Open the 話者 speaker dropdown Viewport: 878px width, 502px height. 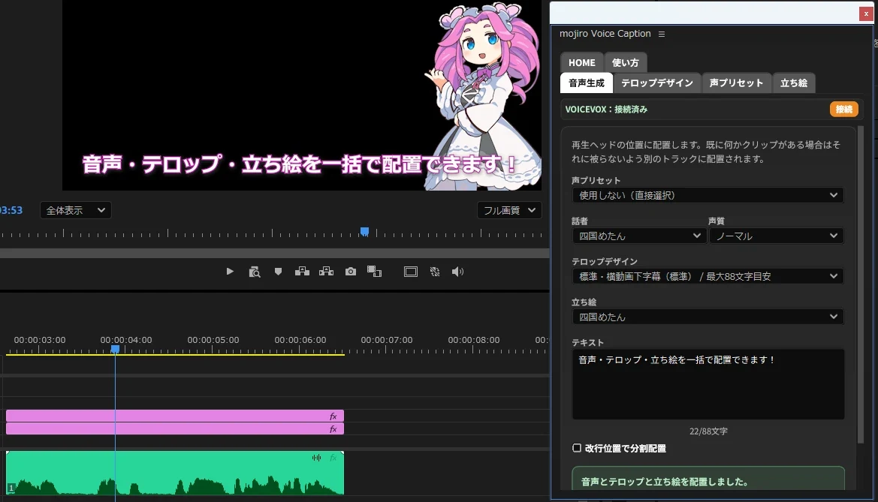pyautogui.click(x=639, y=236)
